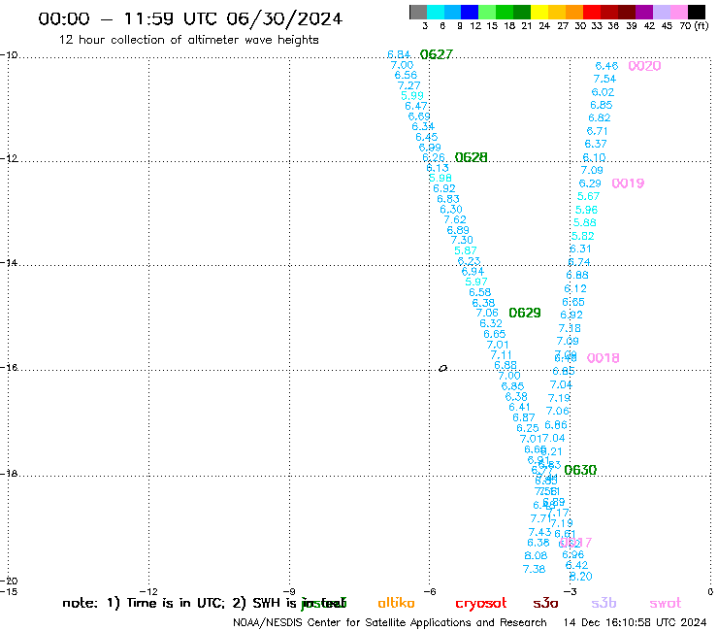Select the wave height value 7.27
This screenshot has height=631, width=718.
tap(408, 85)
